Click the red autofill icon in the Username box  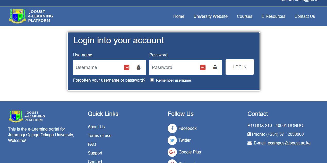point(126,67)
